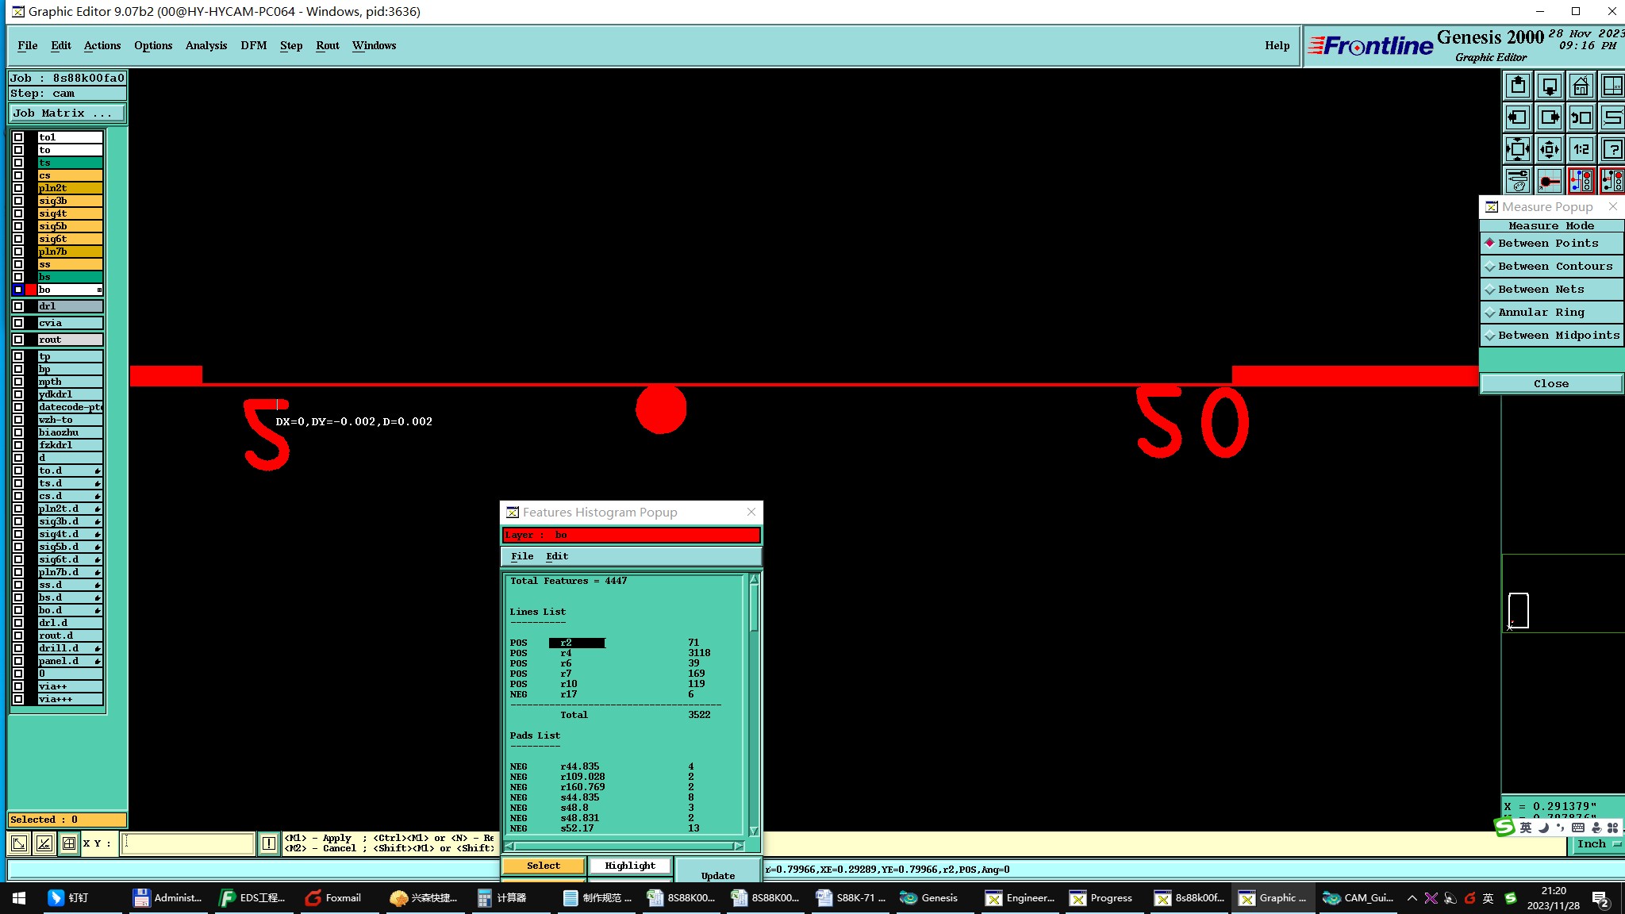Click the pad-and-line feature snap icon
Viewport: 1625px width, 914px height.
click(x=1549, y=181)
